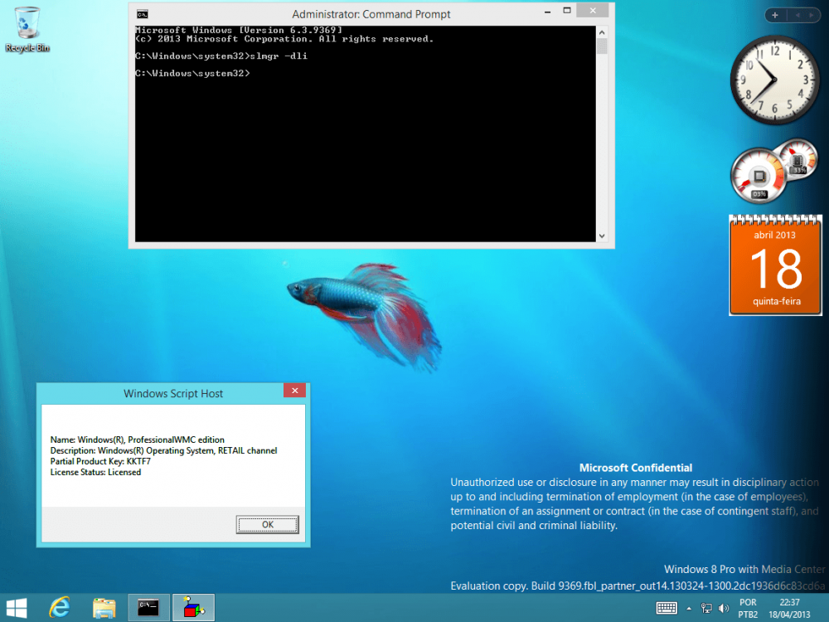829x622 pixels.
Task: Click OK in Windows Script Host dialog
Action: point(268,525)
